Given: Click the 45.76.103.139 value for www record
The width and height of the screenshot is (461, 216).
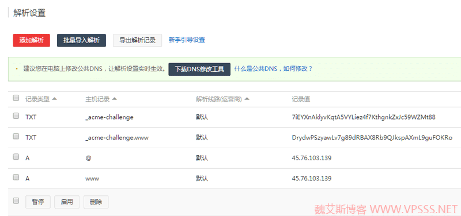Looking at the screenshot, I should (x=312, y=178).
